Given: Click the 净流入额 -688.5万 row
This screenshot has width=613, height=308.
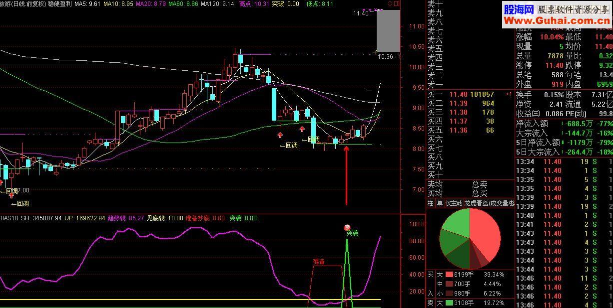Looking at the screenshot, I should pos(564,123).
